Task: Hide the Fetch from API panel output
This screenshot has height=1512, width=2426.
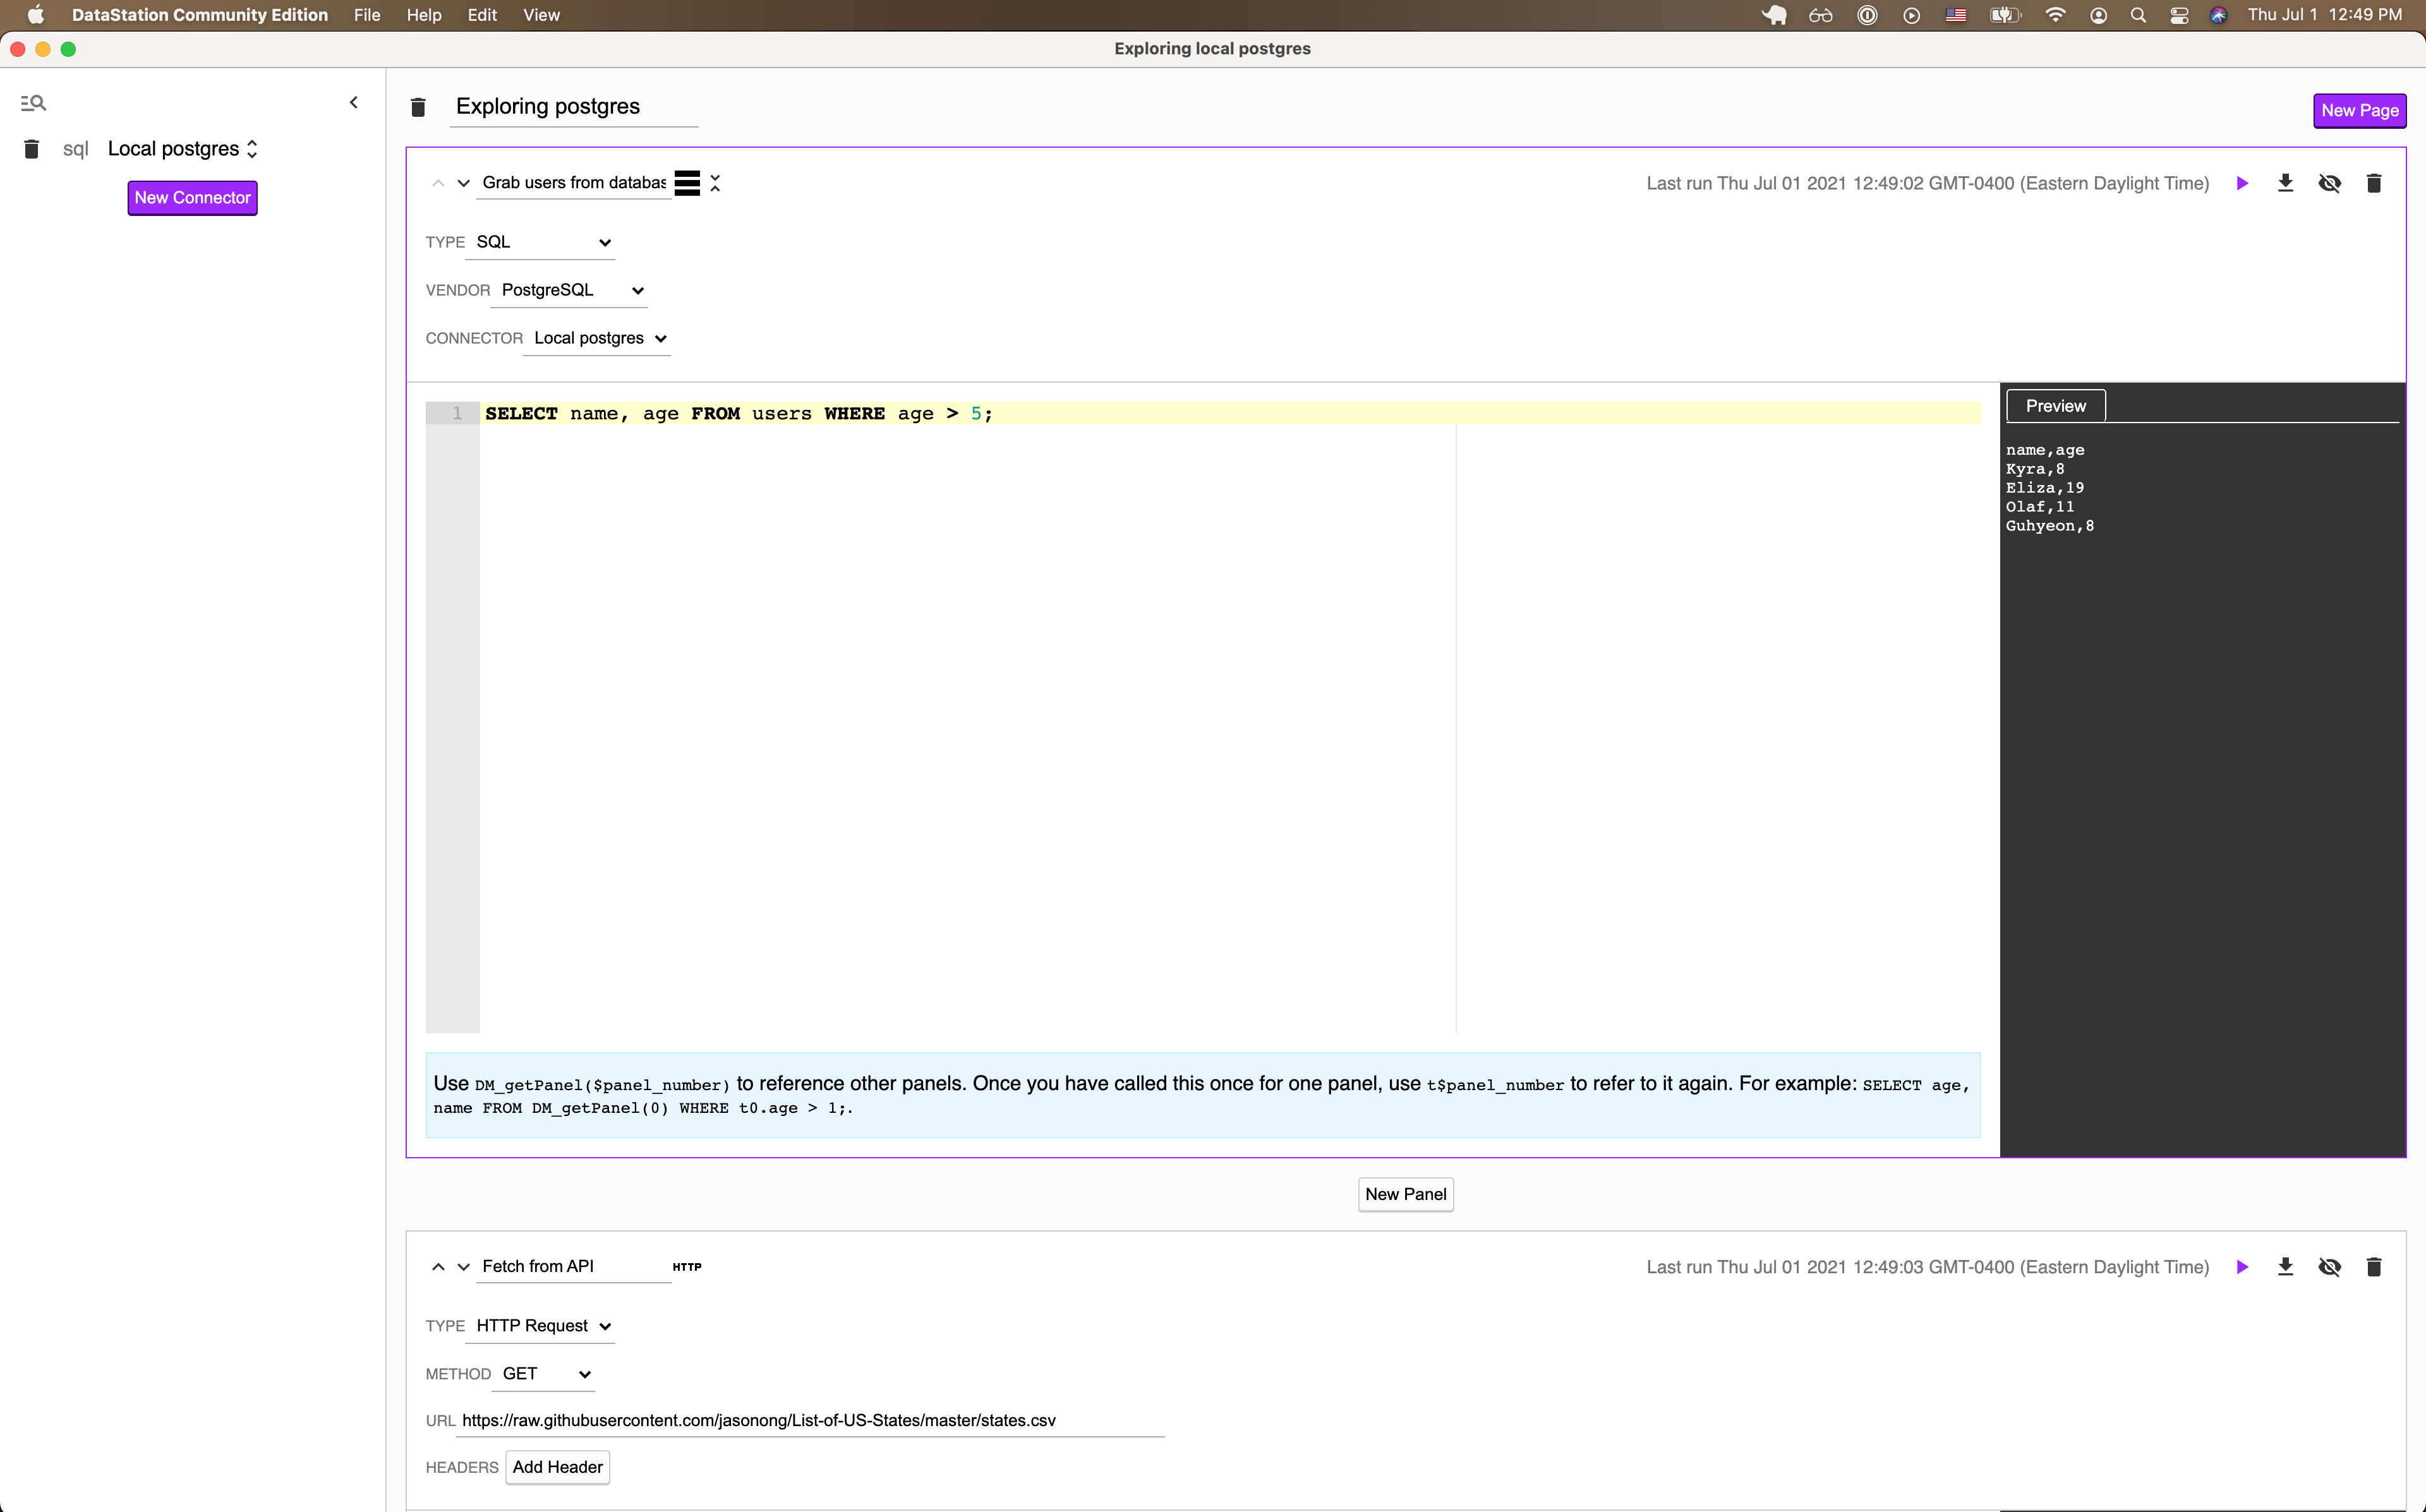Action: pos(2331,1266)
